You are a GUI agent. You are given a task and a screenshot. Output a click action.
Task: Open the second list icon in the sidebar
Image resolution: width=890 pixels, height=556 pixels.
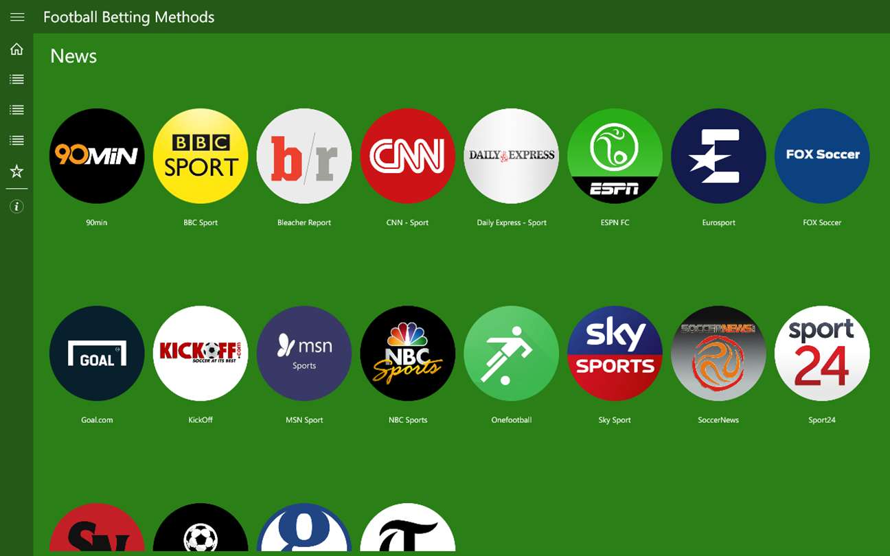click(x=16, y=110)
